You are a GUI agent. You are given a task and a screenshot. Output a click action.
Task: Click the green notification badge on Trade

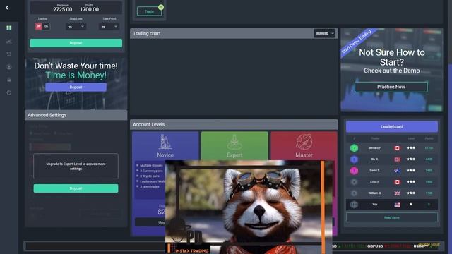coord(161,7)
